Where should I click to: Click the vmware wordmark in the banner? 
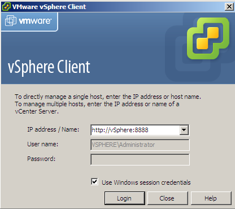coord(35,21)
